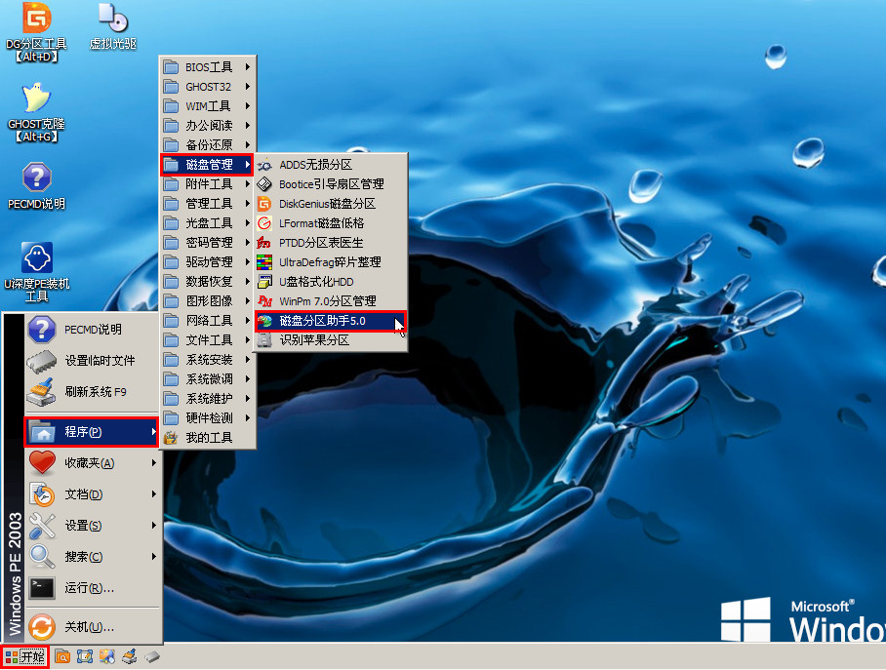Viewport: 886px width, 670px height.
Task: Select 关机(U)... in Start menu
Action: click(92, 627)
